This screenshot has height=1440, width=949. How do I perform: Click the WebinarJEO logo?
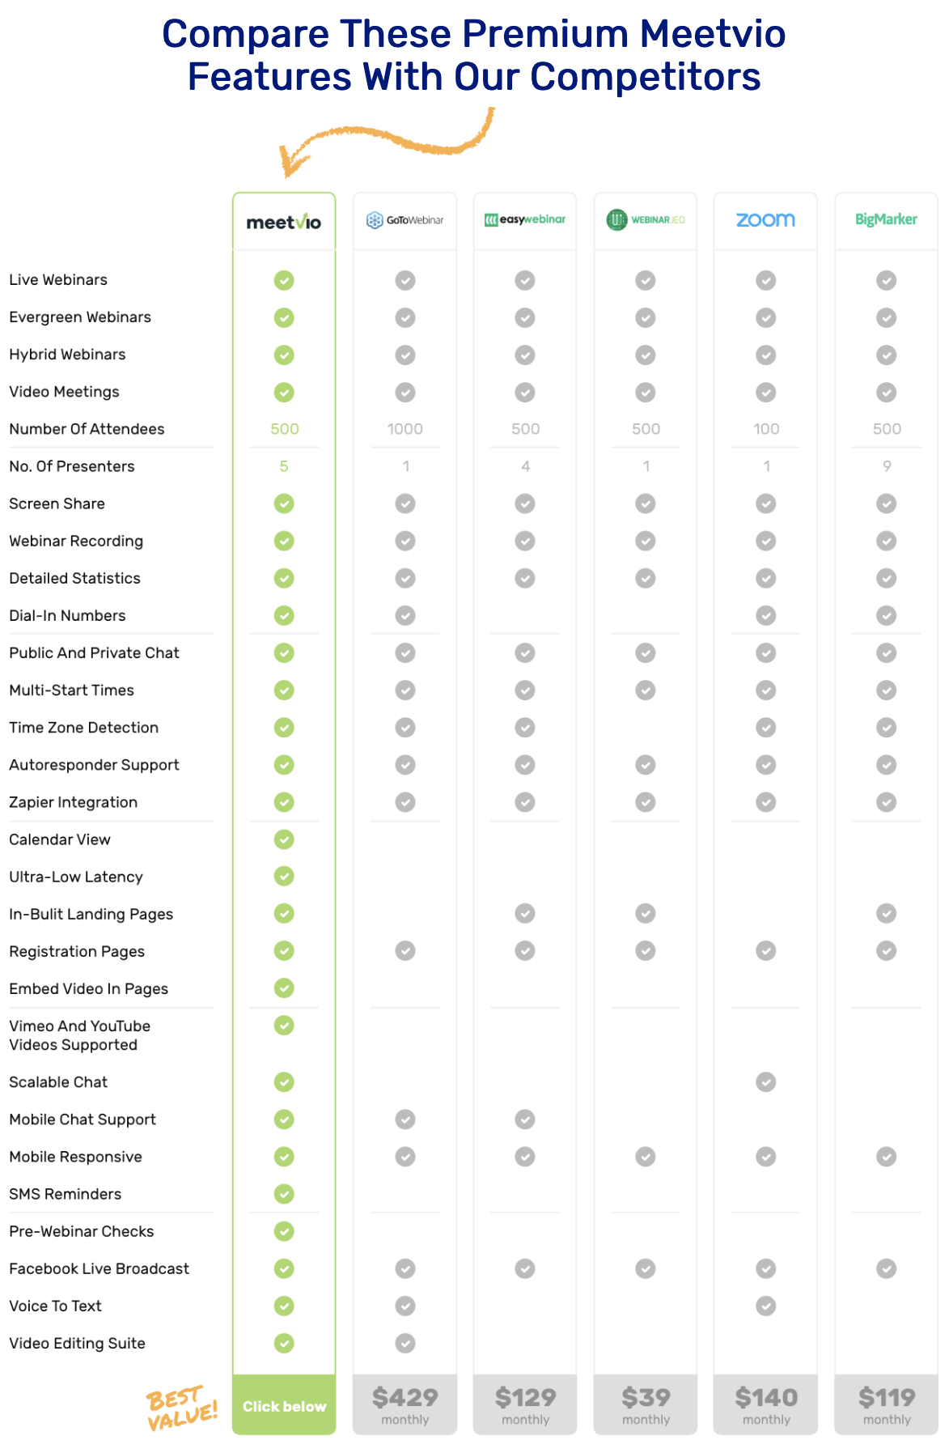[x=646, y=219]
